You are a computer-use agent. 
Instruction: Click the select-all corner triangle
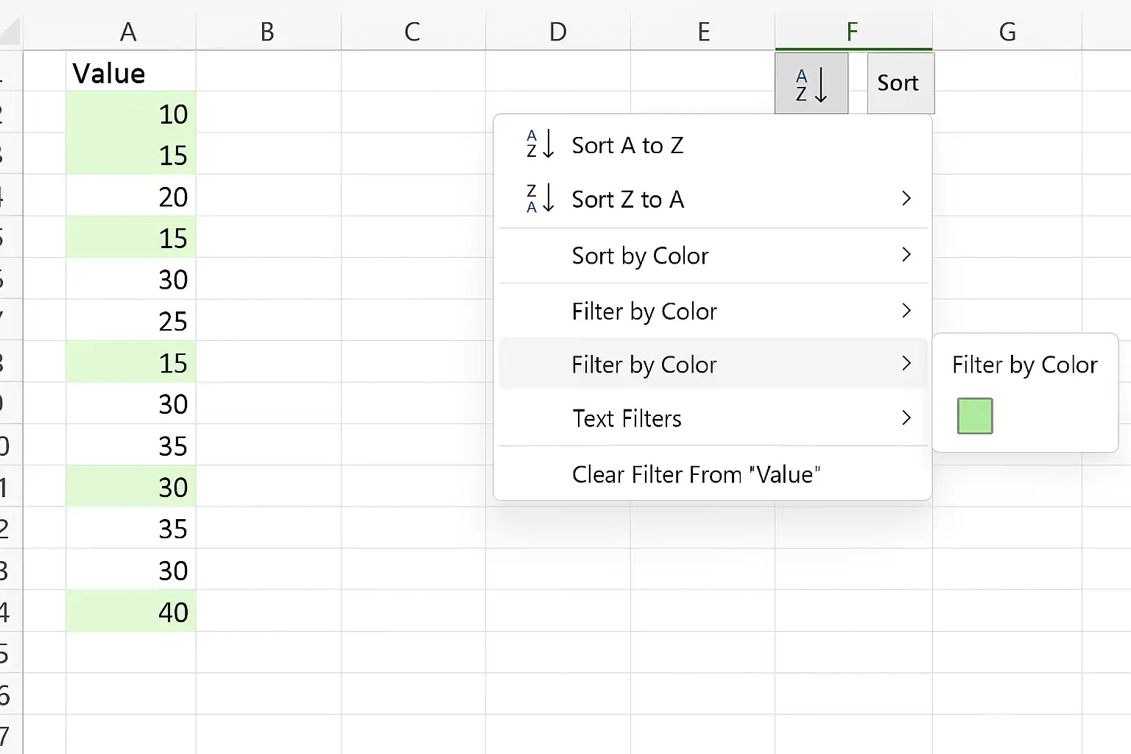[x=11, y=32]
